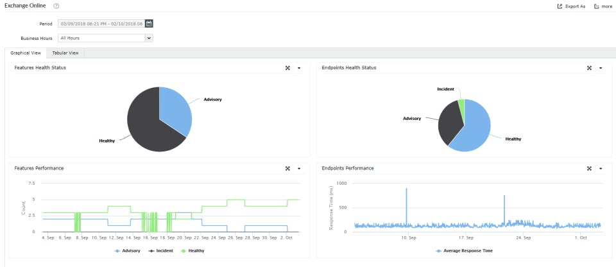616x267 pixels.
Task: Click blue Healthy slice in Endpoints pie
Action: [475, 128]
